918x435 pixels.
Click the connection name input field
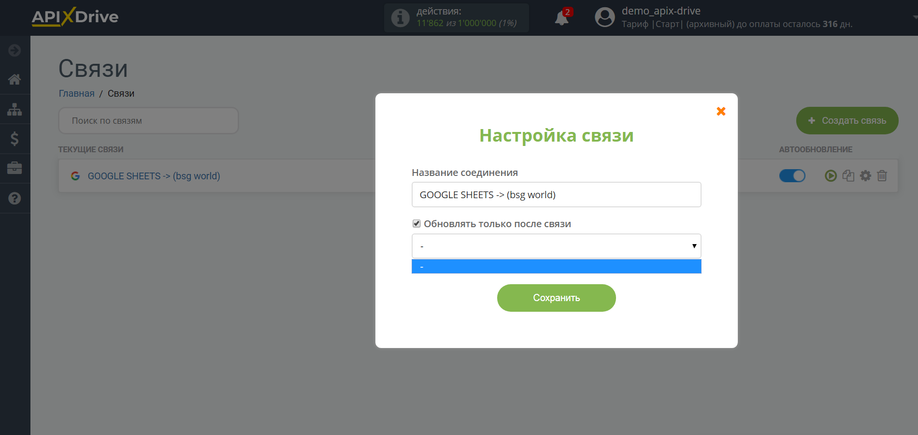[x=556, y=194]
